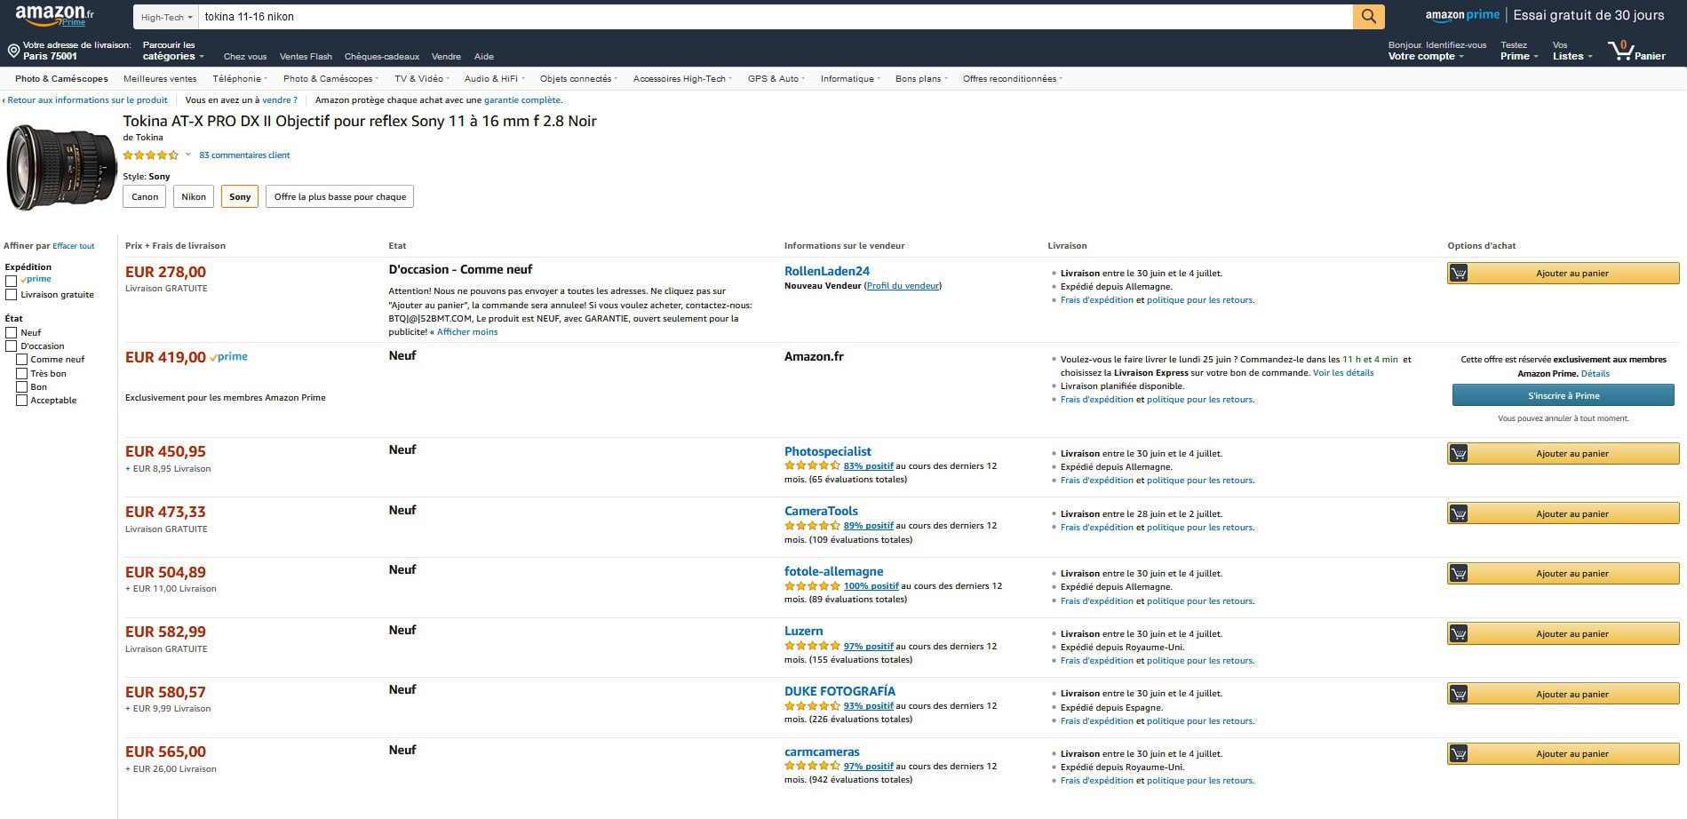Click the DUKE FOTOGRAFÍA seller star rating
The image size is (1687, 819).
812,706
